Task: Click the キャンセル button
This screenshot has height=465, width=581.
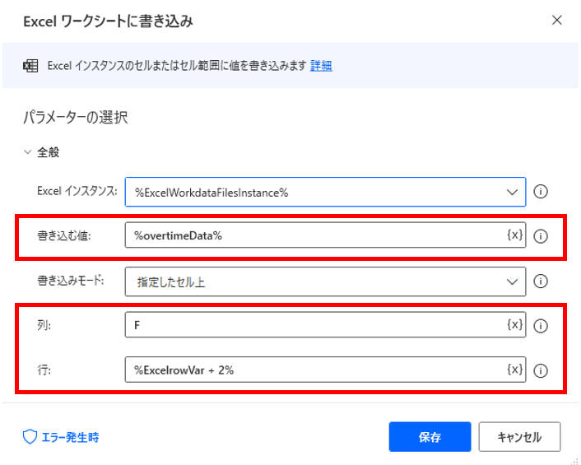Action: point(519,436)
